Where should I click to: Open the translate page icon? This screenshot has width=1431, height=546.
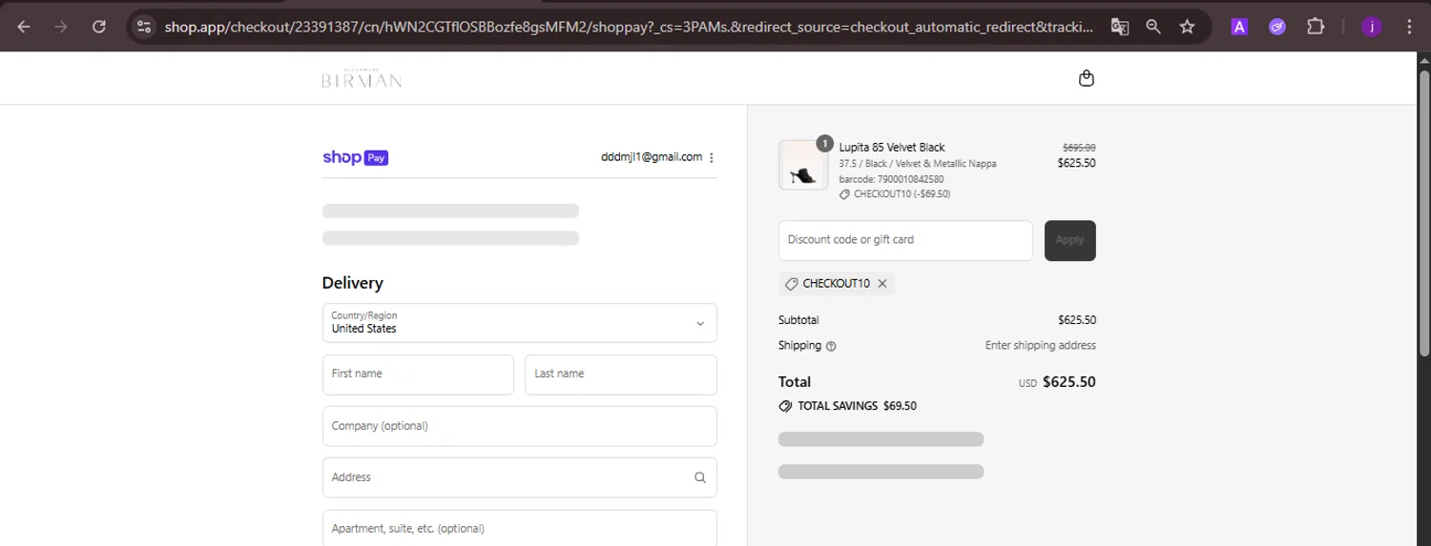click(x=1120, y=27)
